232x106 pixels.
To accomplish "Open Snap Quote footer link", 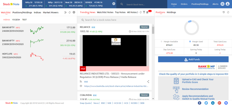I will [85, 103].
